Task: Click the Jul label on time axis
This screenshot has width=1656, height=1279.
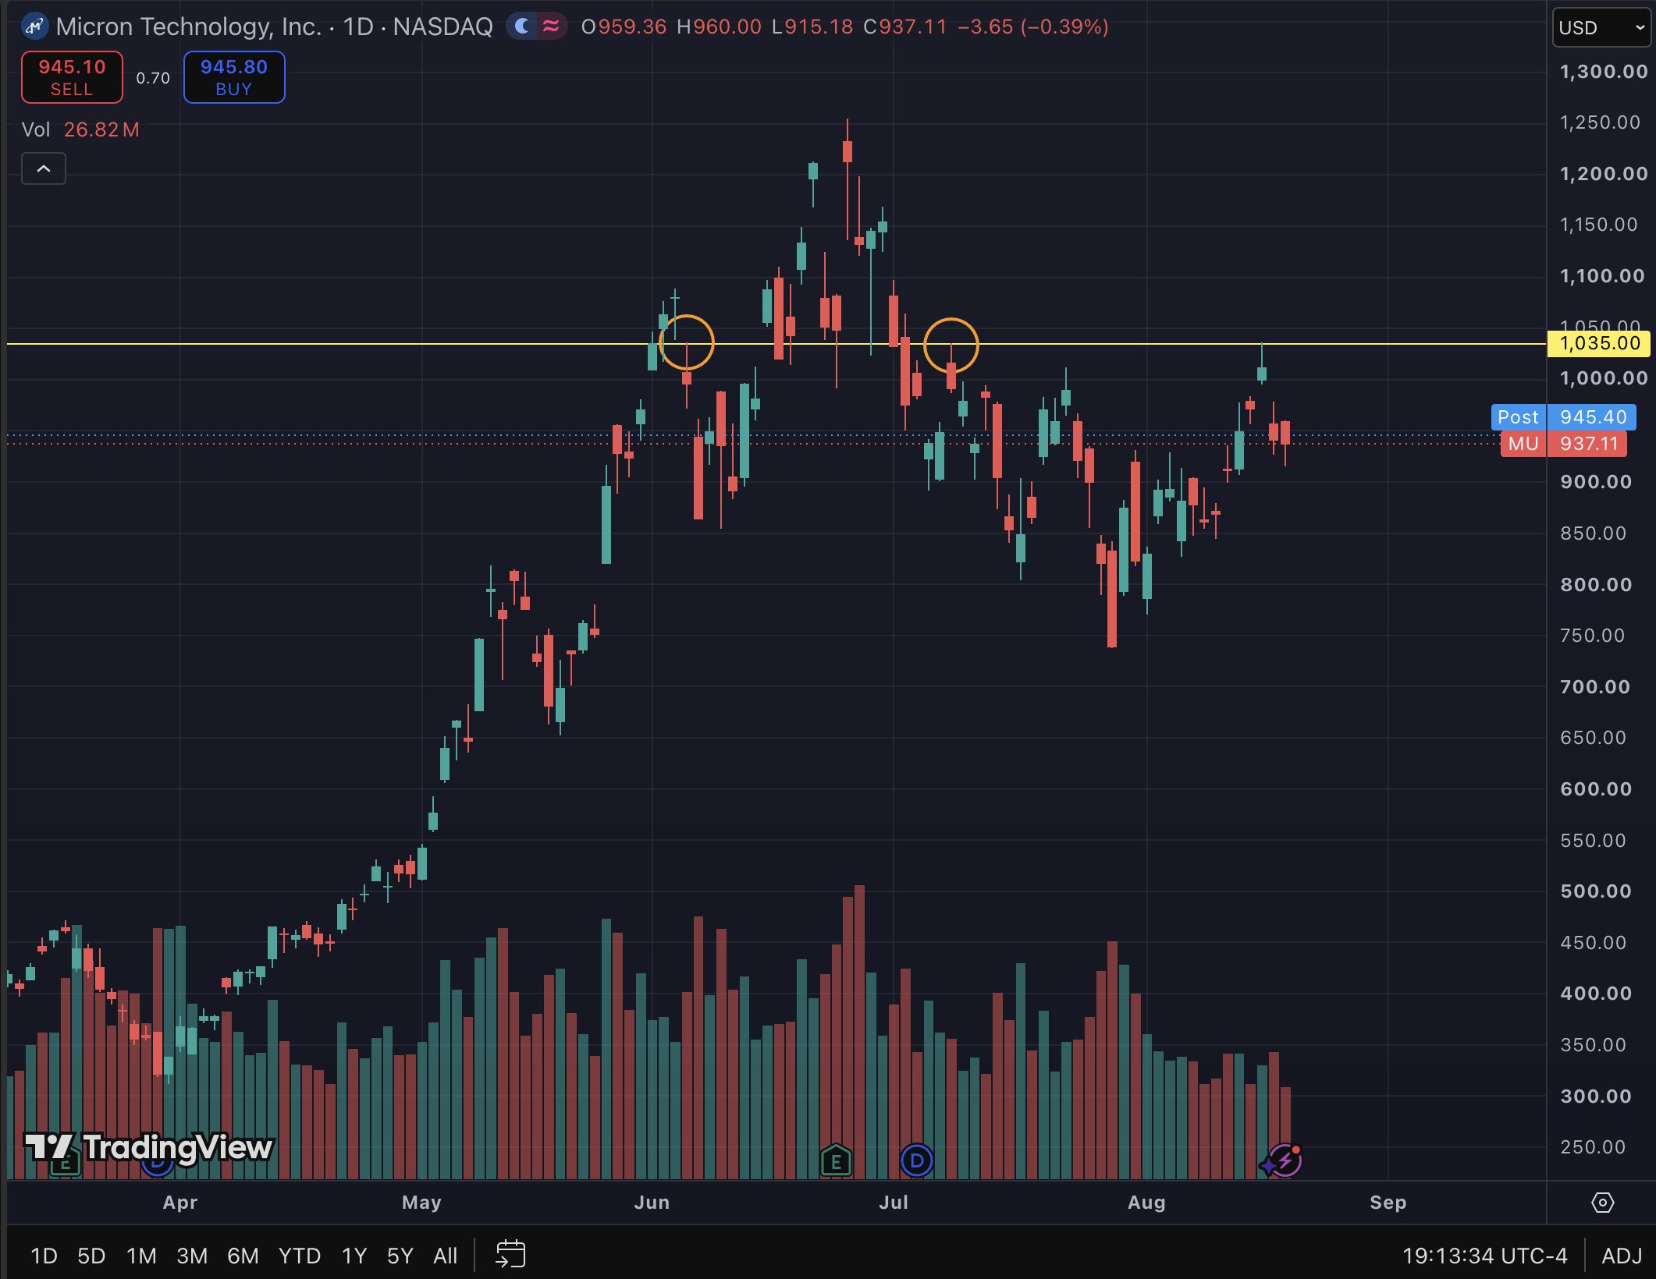Action: tap(894, 1203)
